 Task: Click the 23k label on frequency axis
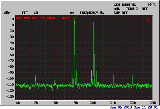[152, 103]
